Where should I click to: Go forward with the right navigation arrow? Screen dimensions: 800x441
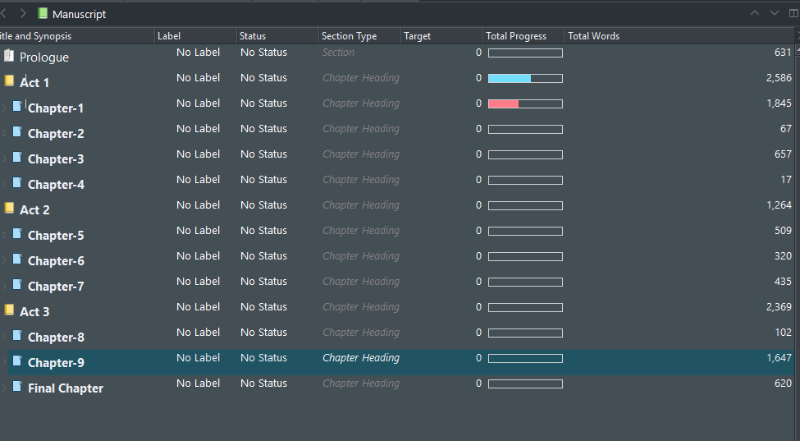(x=22, y=14)
